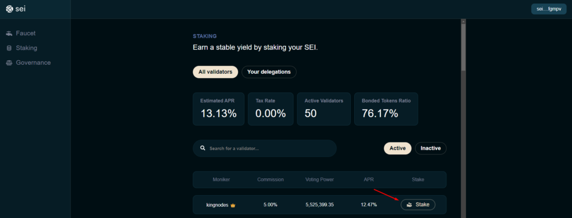Click the sei logo icon

[9, 9]
